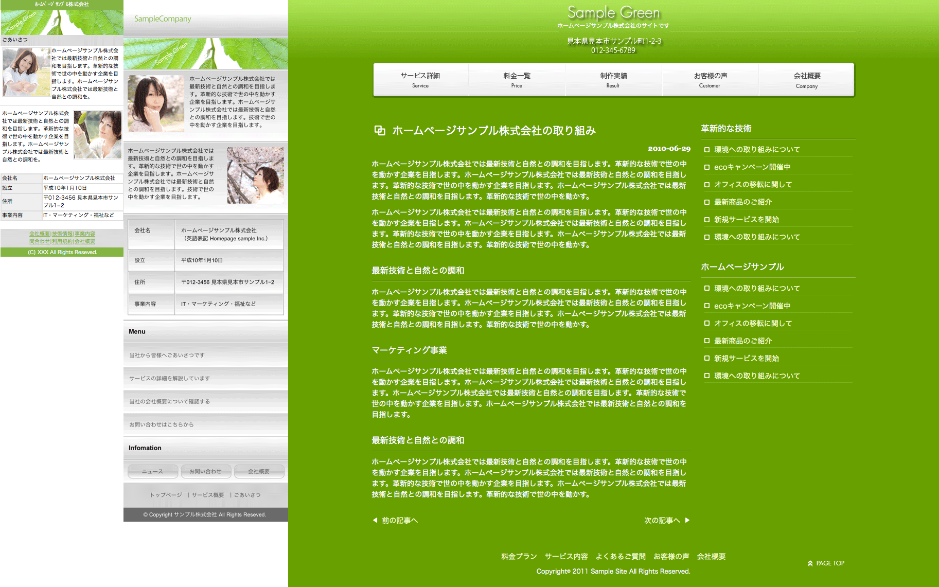Click the square bullet beside 最新商品のご紹介 under 革新的な技術
This screenshot has width=939, height=587.
[707, 202]
